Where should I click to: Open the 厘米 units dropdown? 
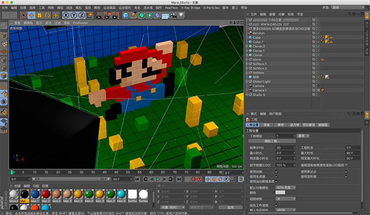coord(303,136)
